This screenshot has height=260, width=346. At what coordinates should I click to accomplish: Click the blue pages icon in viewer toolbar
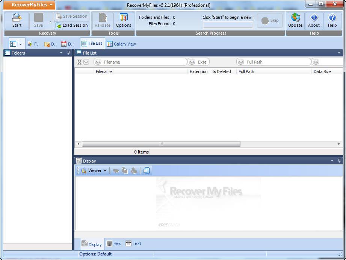147,170
